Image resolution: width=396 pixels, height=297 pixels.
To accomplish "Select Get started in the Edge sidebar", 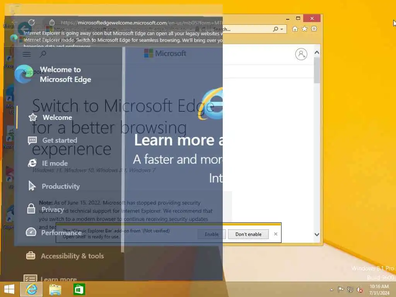I will 53,140.
